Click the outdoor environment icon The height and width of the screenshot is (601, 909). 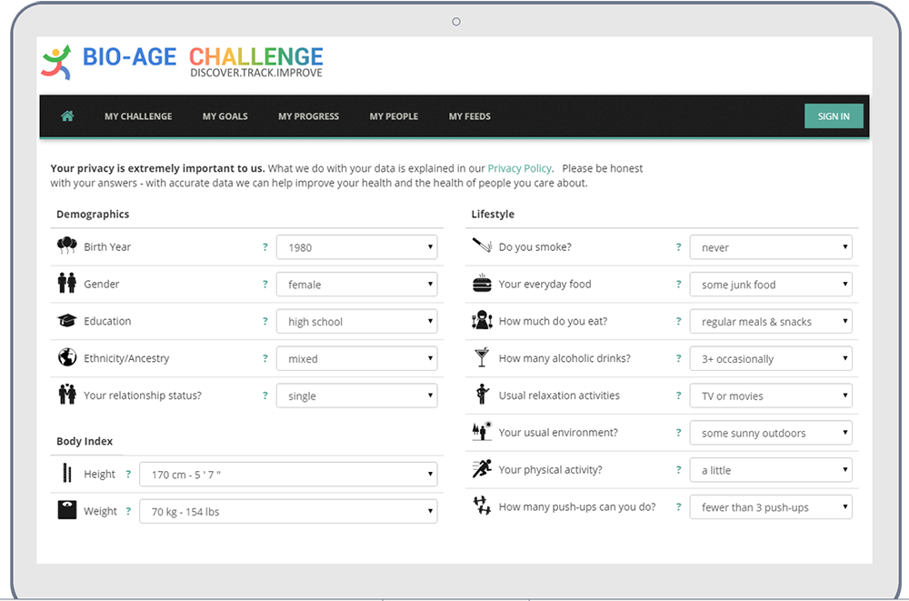[x=482, y=431]
